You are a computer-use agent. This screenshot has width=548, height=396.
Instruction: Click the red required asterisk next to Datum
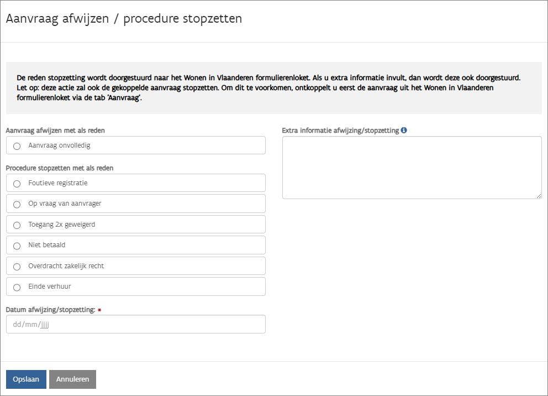[99, 310]
